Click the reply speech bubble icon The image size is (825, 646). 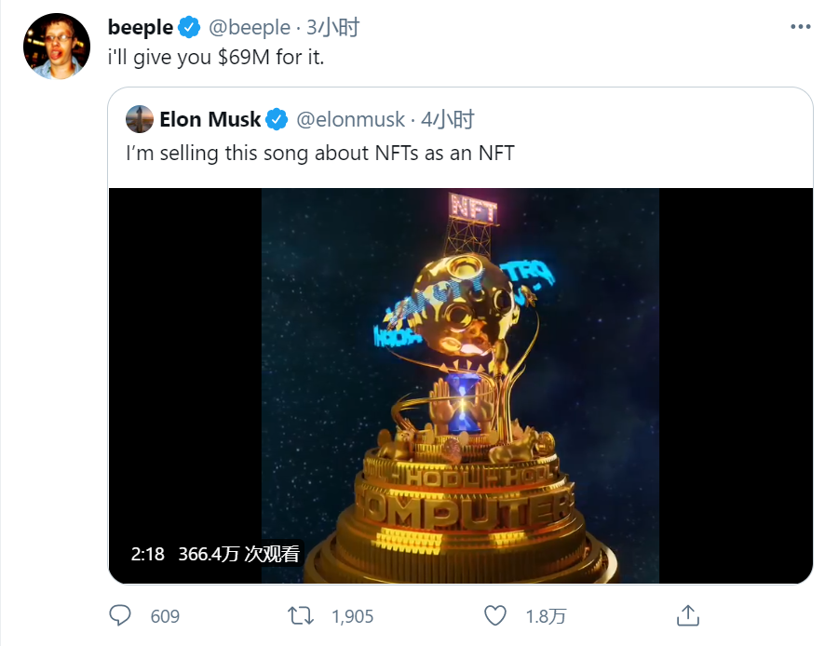pos(120,615)
